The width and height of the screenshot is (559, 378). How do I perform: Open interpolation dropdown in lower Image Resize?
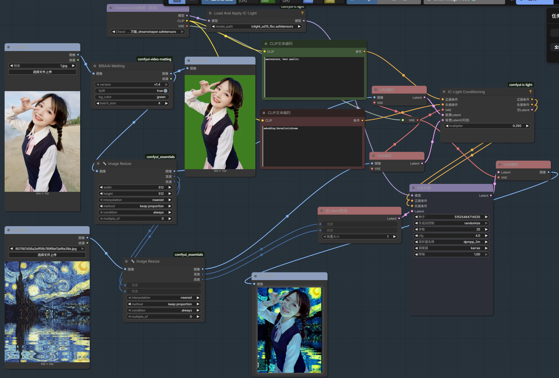pos(164,298)
